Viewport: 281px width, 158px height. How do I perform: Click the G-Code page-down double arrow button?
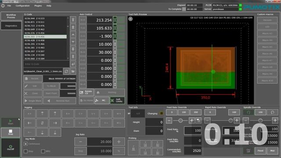(x=73, y=49)
